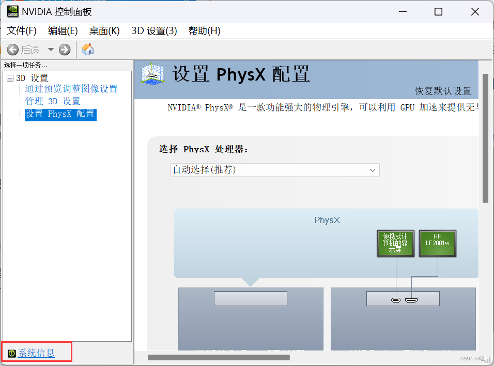
Task: Open the 文件(F) menu
Action: pyautogui.click(x=21, y=31)
